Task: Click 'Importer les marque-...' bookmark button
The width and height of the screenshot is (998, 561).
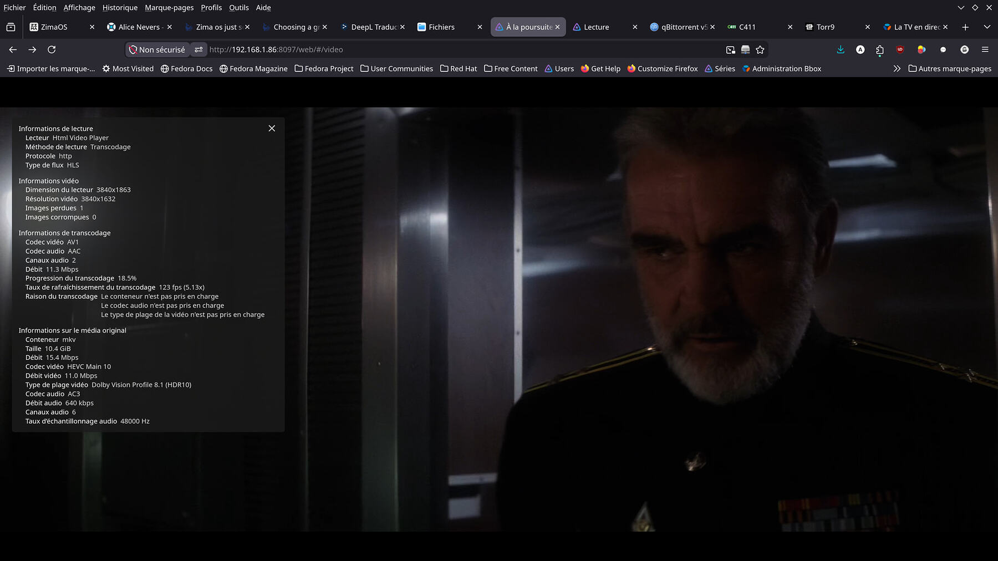Action: [x=51, y=69]
